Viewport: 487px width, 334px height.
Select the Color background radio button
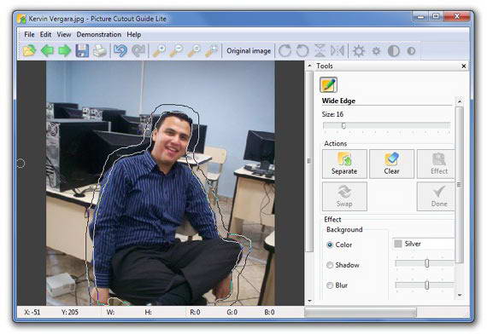tap(330, 245)
